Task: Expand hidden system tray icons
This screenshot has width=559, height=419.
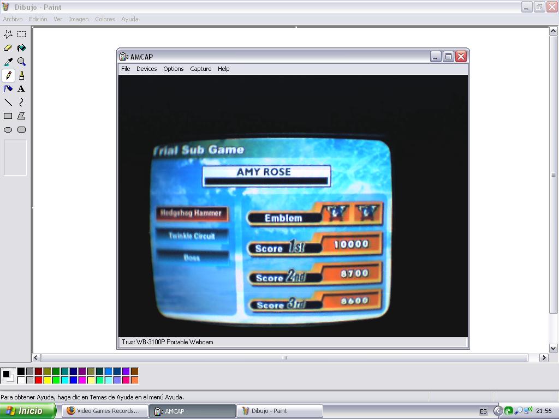Action: coord(498,411)
